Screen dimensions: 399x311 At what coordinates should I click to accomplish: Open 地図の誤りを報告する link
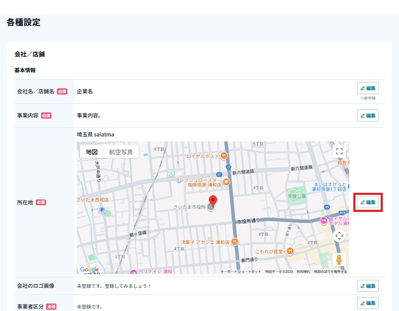tap(330, 272)
